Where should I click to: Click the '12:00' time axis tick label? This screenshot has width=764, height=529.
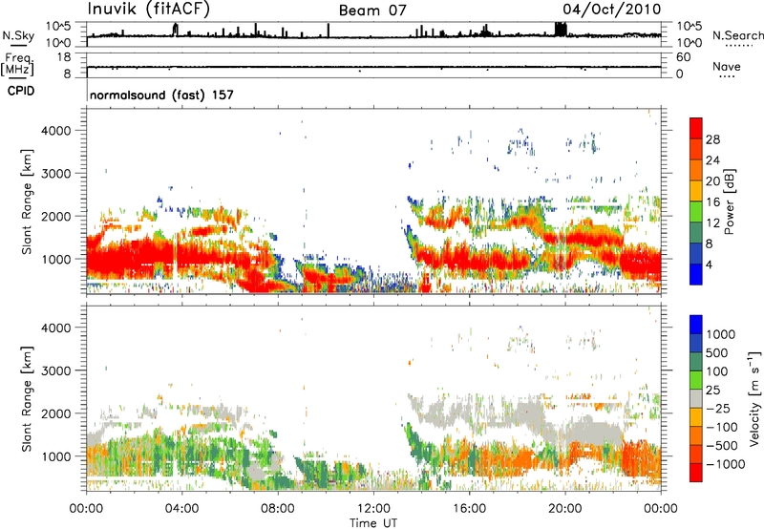pyautogui.click(x=373, y=509)
